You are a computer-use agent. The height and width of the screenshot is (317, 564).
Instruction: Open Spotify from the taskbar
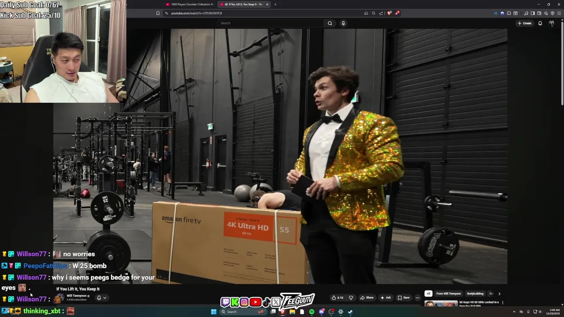point(312,312)
